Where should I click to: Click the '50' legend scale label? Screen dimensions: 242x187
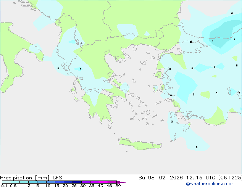[x=118, y=185]
